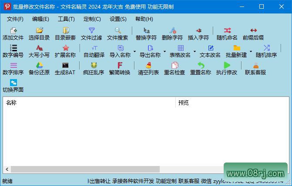
Task: Minimize the window
Action: coord(242,7)
